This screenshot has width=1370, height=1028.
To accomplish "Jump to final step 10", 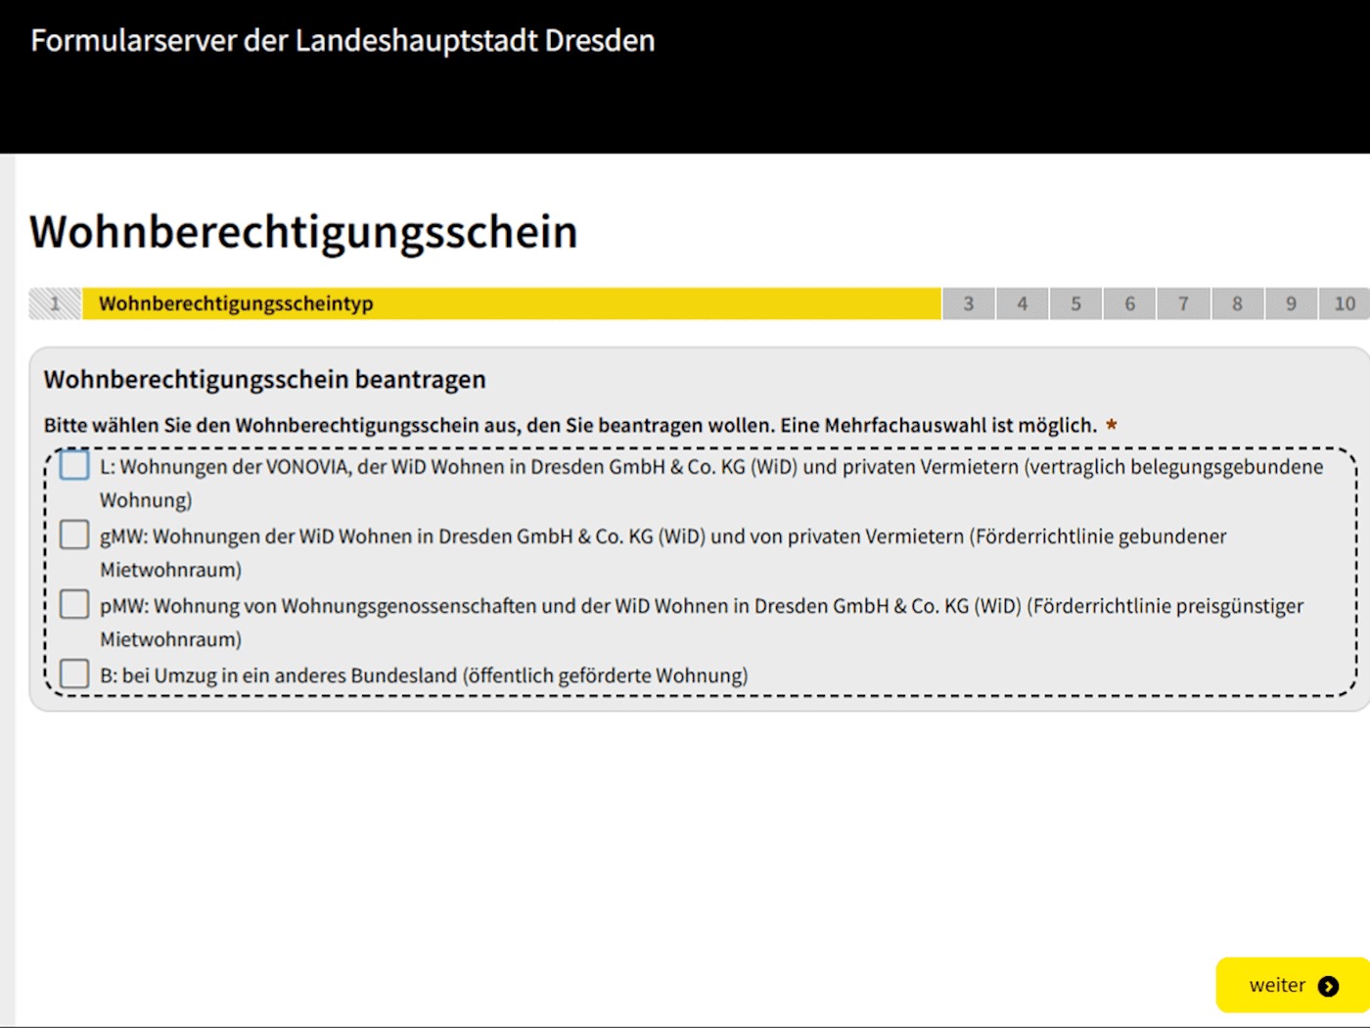I will coord(1345,304).
